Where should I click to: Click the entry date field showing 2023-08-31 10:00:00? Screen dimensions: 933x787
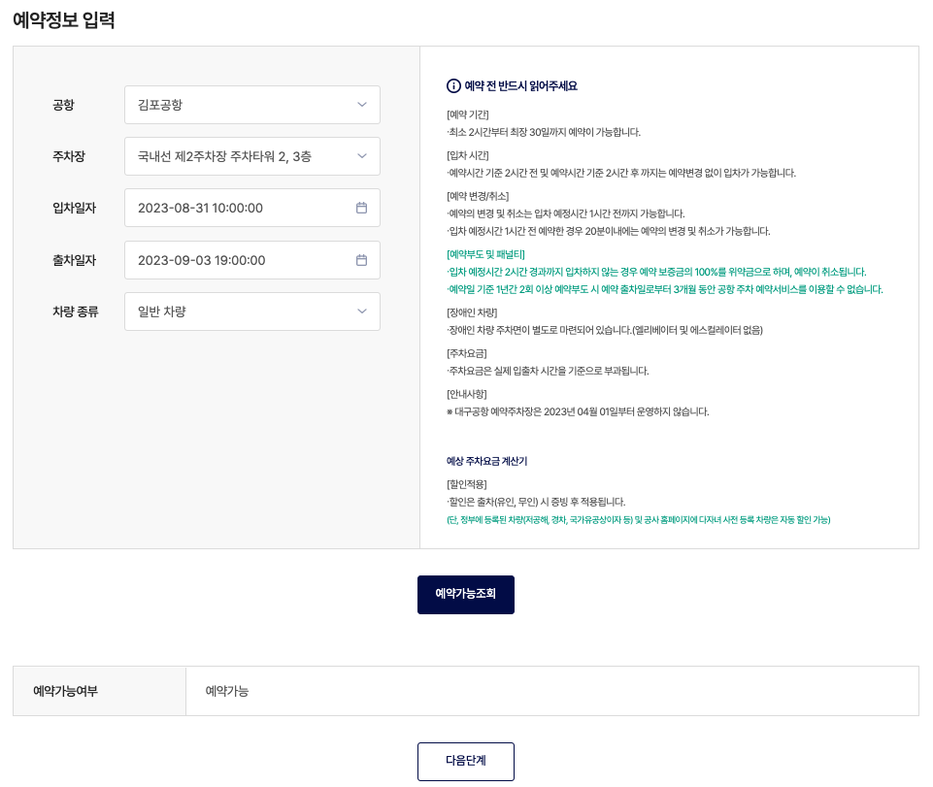[243, 208]
